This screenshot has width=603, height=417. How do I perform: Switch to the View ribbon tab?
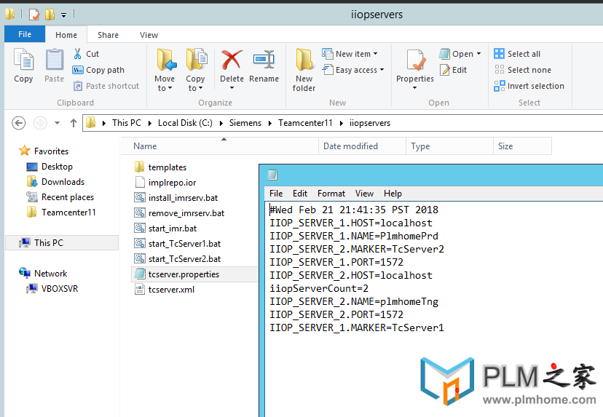[149, 35]
